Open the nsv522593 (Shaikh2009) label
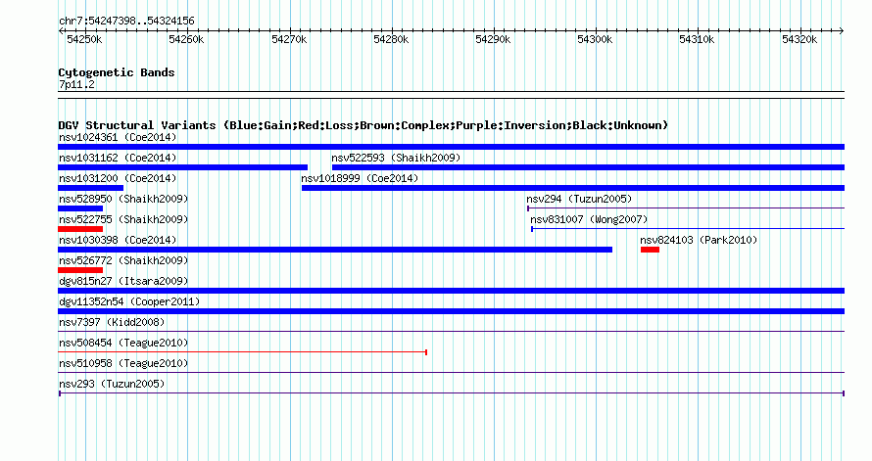 click(x=396, y=158)
